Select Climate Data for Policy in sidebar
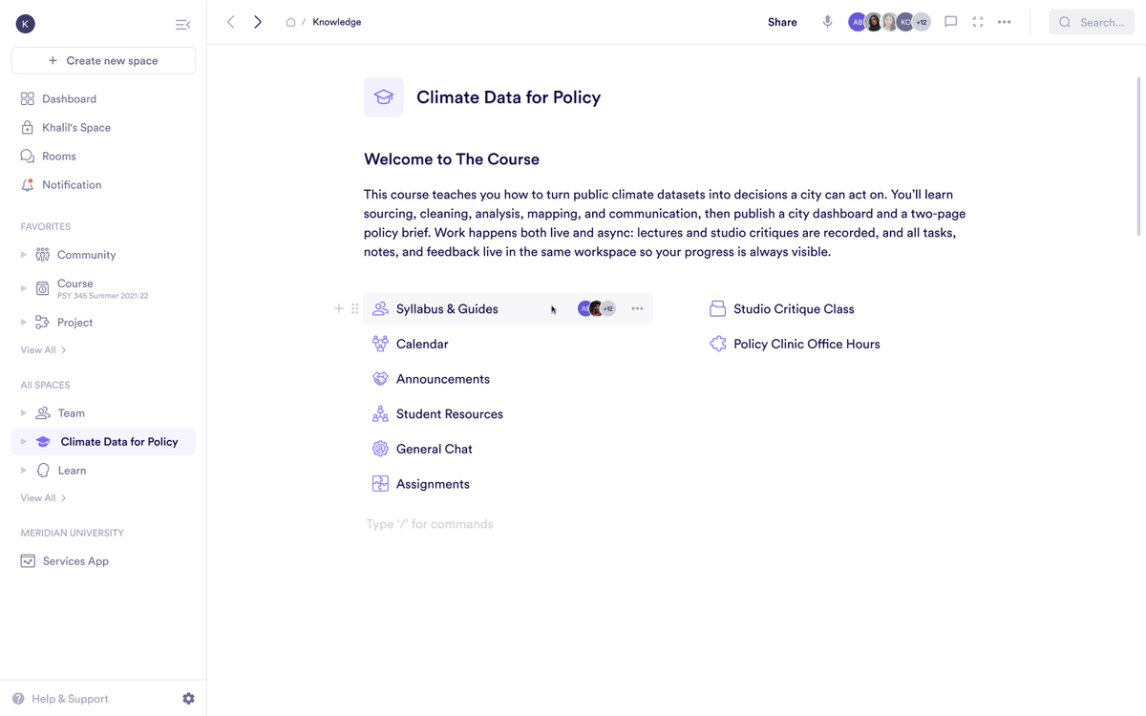This screenshot has width=1146, height=716. 103,442
